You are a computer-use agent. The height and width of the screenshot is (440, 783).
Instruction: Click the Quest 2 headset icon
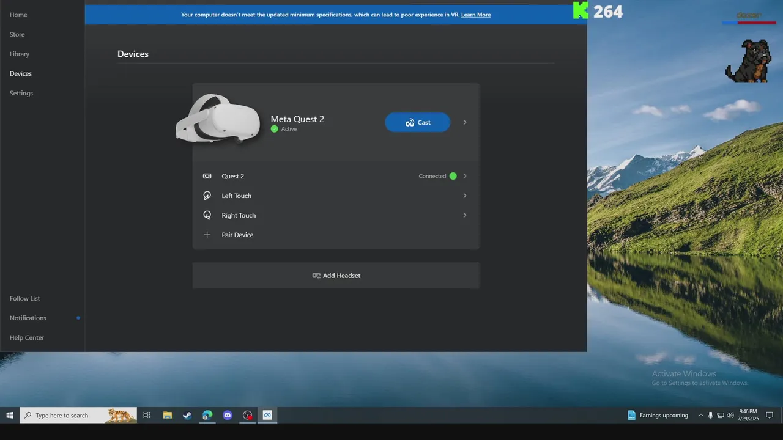207,176
